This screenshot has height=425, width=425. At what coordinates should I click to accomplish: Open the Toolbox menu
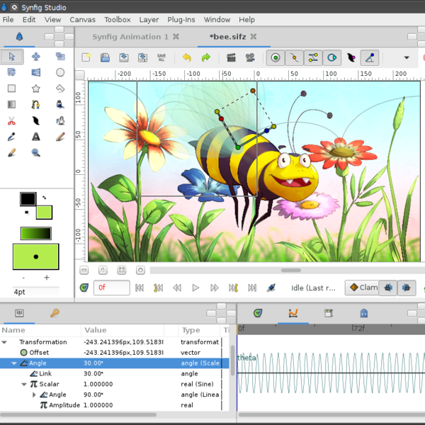(118, 20)
